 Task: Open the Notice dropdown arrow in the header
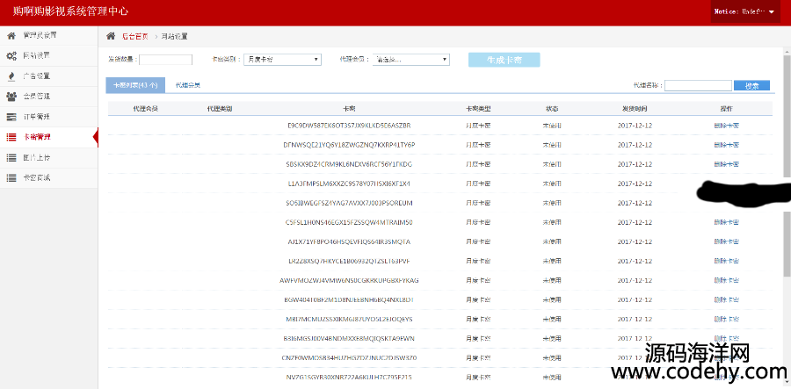[x=772, y=12]
